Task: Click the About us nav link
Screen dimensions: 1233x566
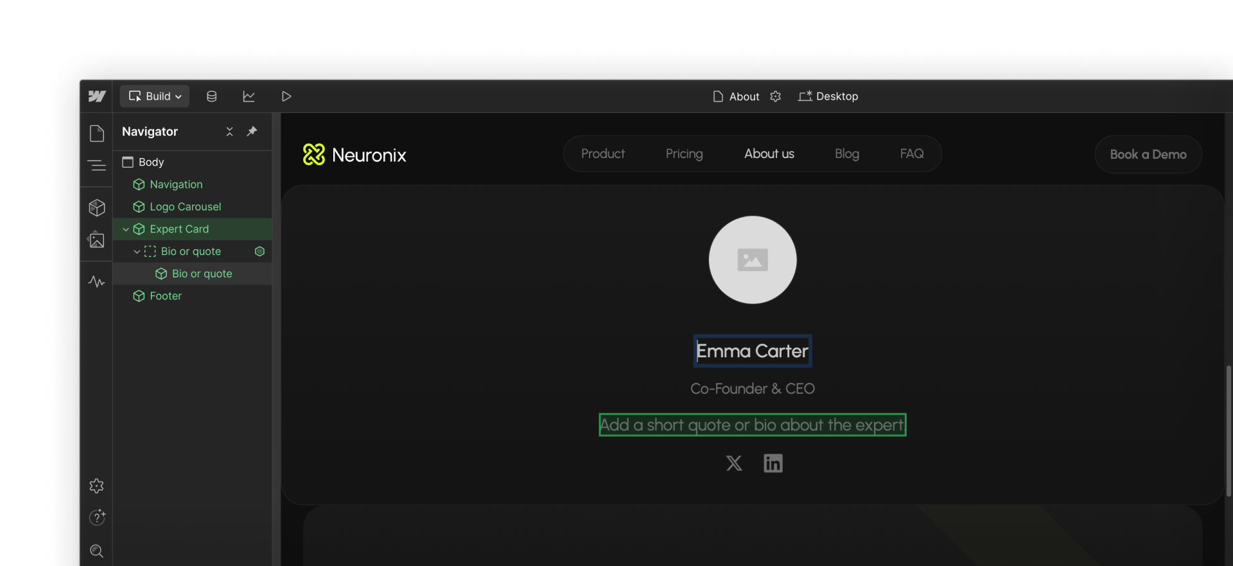Action: 769,154
